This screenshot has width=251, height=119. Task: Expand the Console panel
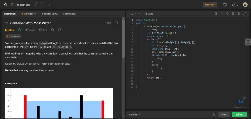coord(135,115)
